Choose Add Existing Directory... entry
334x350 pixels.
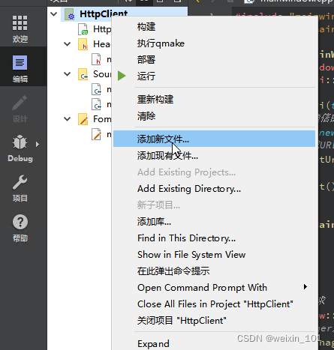point(214,189)
